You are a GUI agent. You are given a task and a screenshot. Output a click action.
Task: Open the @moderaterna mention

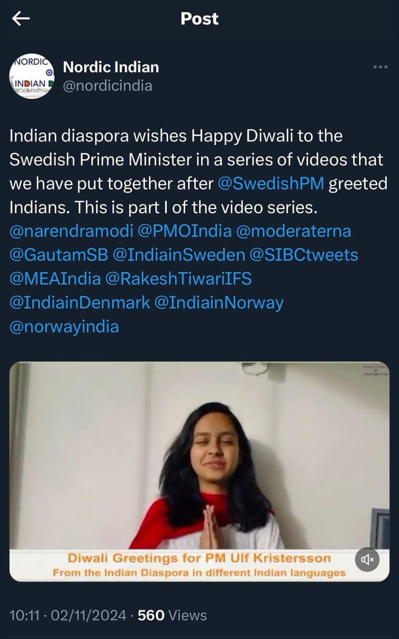[x=294, y=231]
